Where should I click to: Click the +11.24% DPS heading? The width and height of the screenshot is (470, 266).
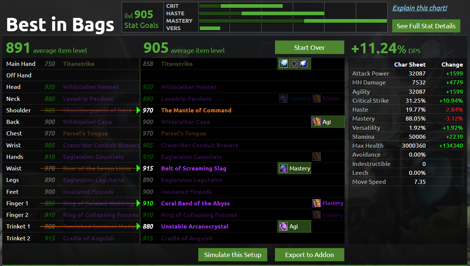pos(386,49)
